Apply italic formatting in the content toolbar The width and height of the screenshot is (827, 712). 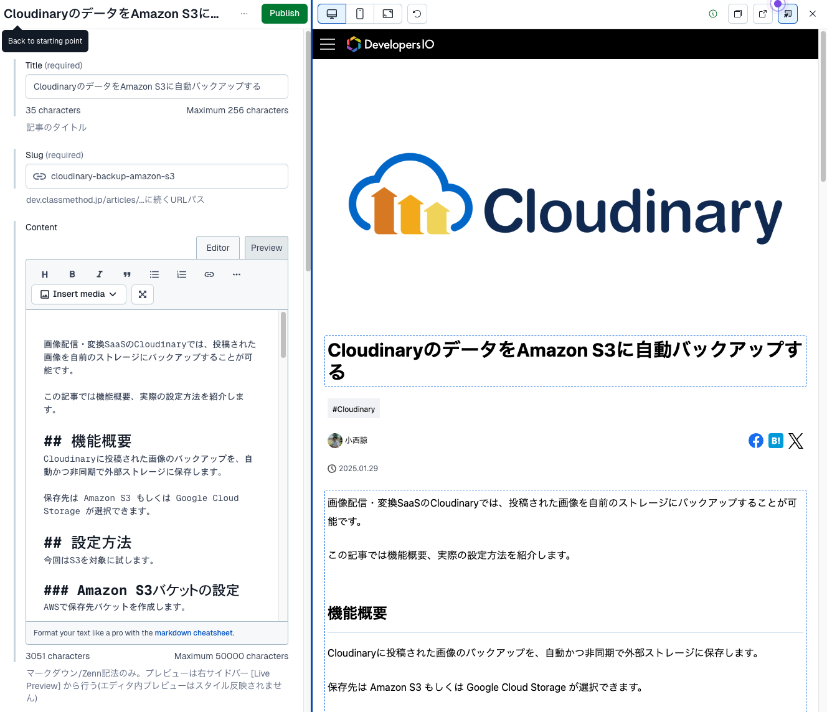(99, 274)
